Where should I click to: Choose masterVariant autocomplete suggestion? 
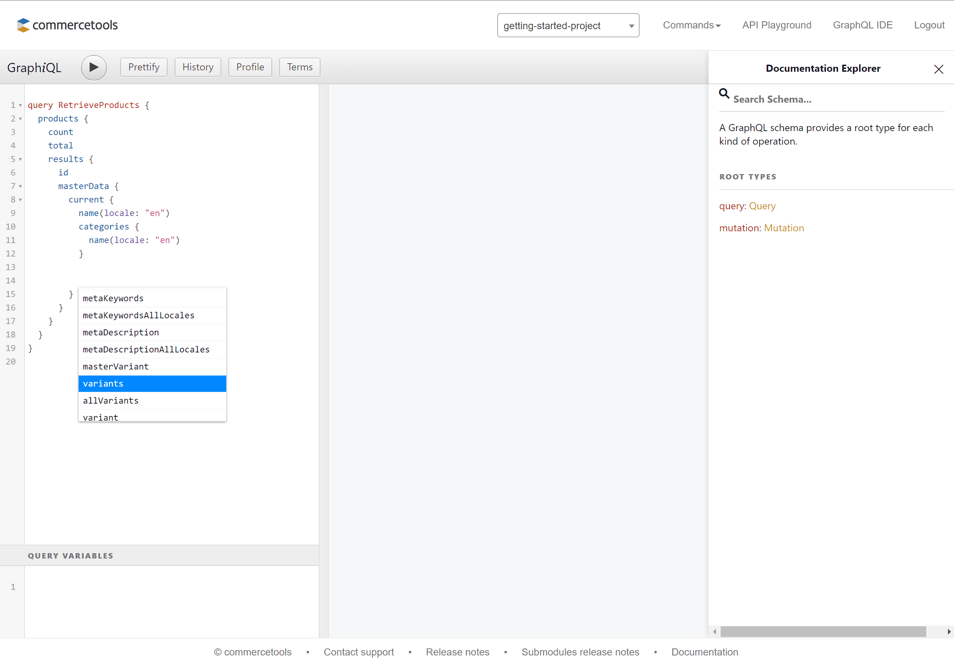point(152,366)
